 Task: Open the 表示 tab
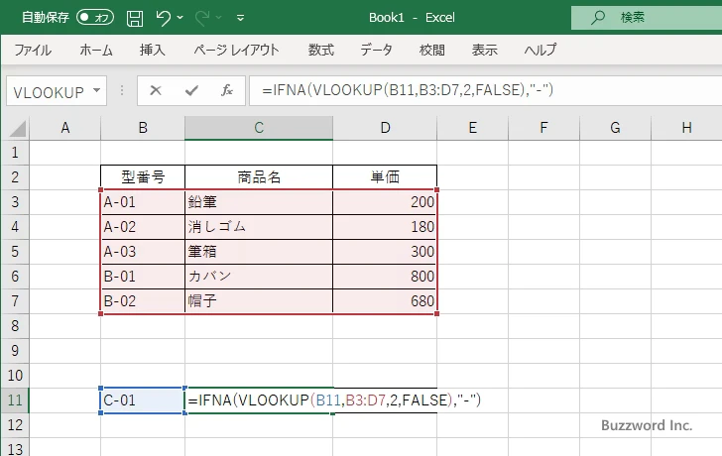(484, 50)
